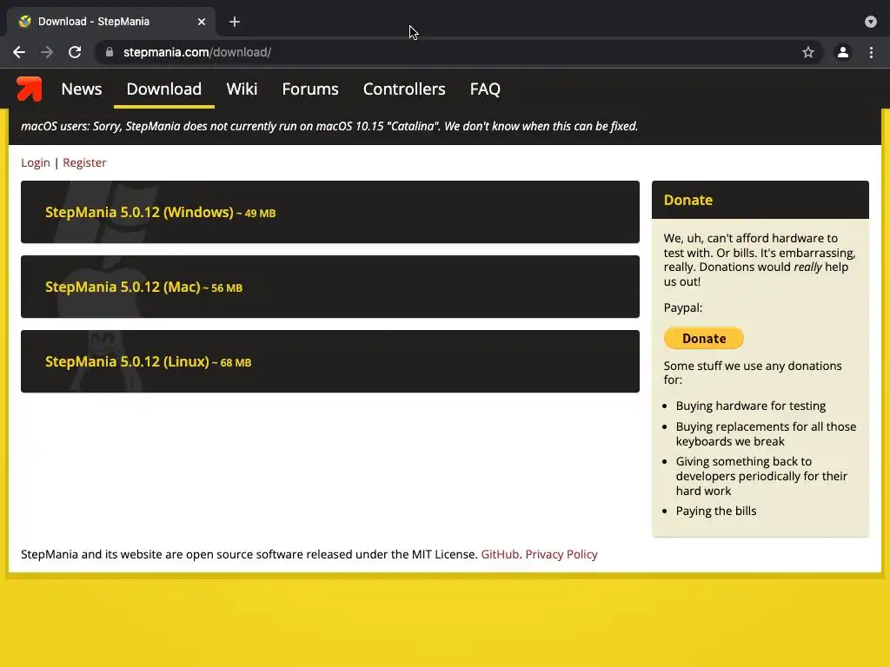Open the FAQ navigation item

coord(485,89)
